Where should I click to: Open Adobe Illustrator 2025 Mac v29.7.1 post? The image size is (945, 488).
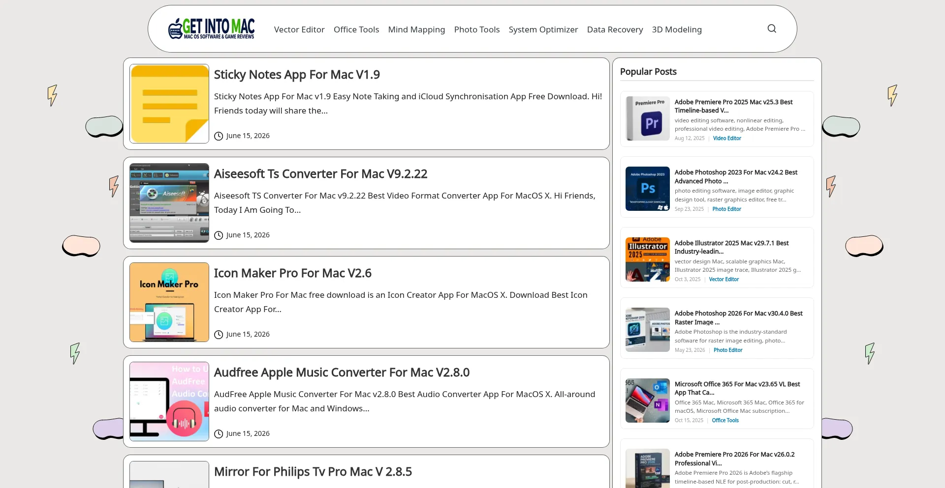pos(731,247)
